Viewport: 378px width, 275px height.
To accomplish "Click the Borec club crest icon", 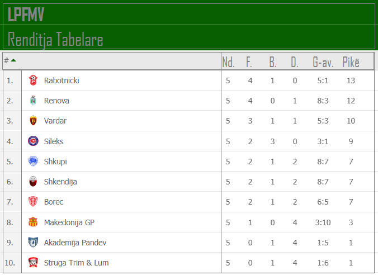I will pyautogui.click(x=33, y=202).
